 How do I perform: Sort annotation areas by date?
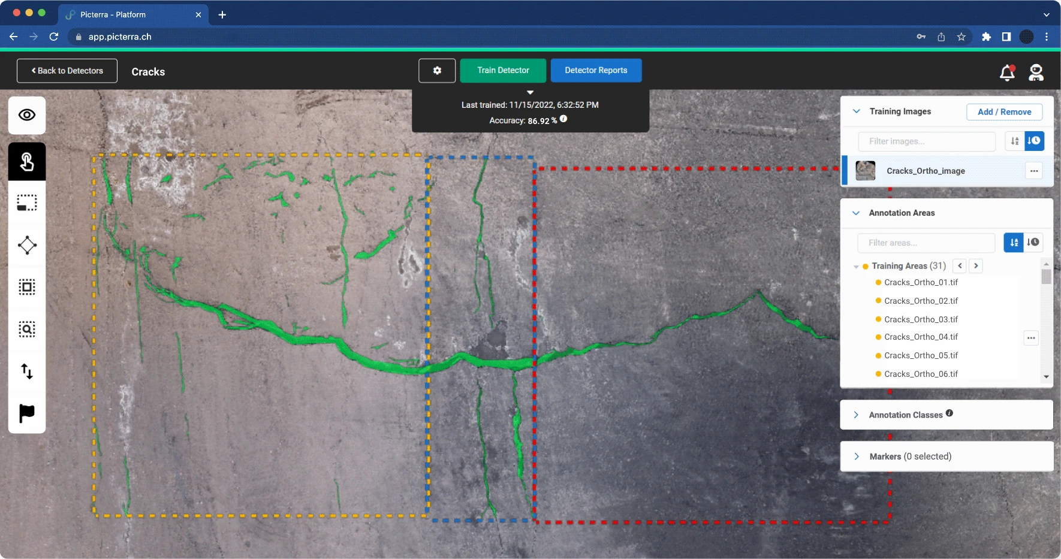pos(1033,243)
